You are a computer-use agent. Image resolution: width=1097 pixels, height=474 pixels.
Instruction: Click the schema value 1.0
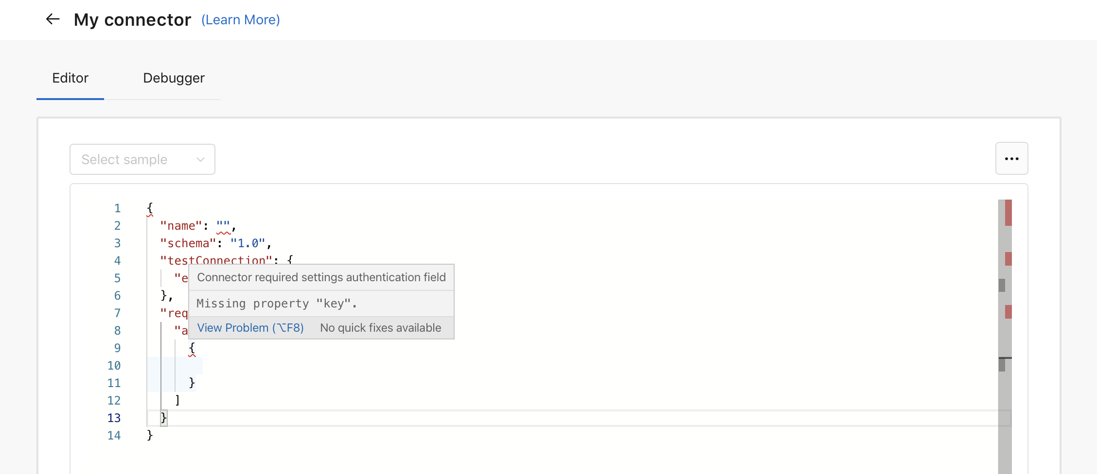click(x=249, y=243)
